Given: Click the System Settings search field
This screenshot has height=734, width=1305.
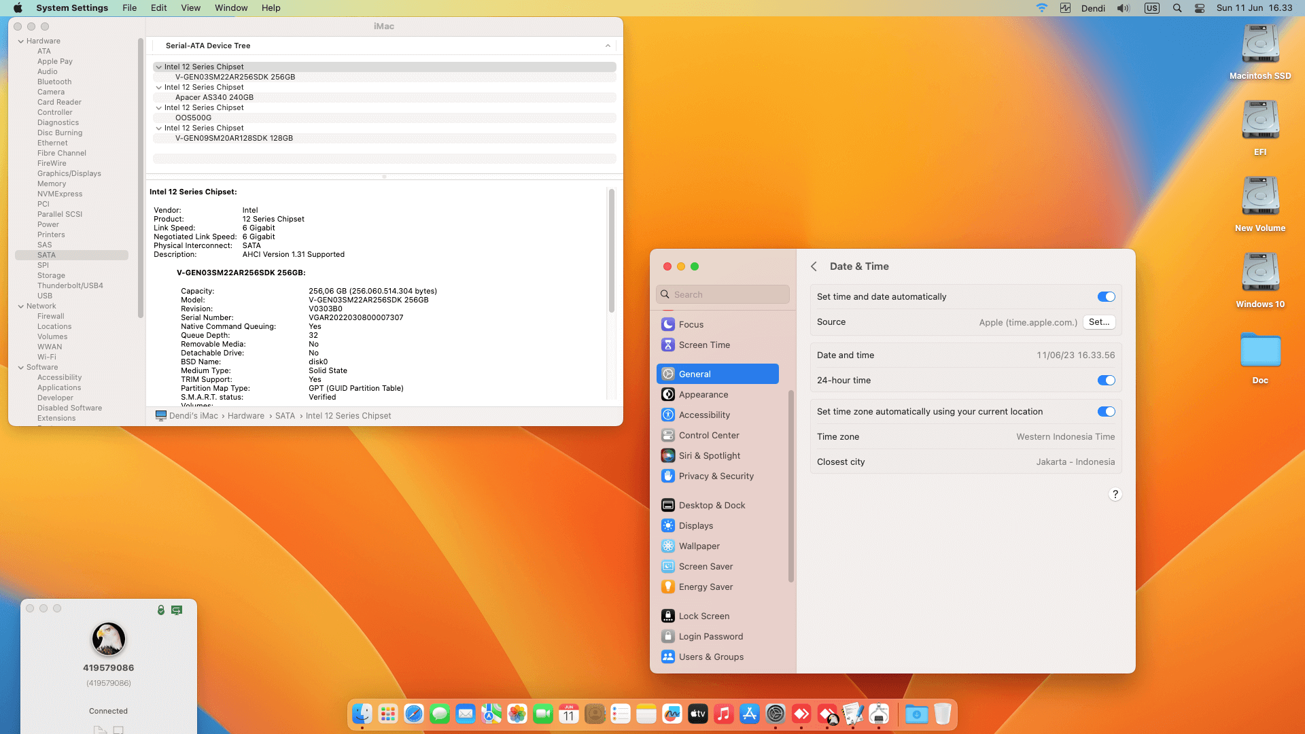Looking at the screenshot, I should [x=723, y=294].
